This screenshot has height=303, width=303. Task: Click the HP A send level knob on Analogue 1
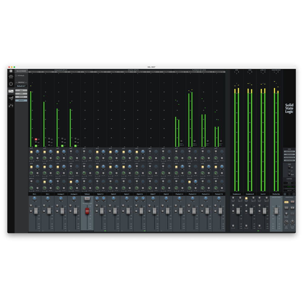point(31,158)
